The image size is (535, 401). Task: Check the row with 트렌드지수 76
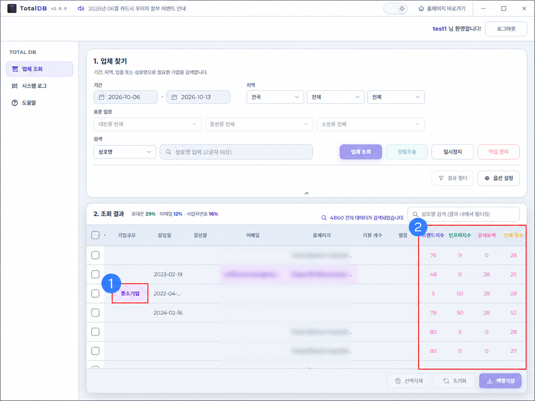95,255
